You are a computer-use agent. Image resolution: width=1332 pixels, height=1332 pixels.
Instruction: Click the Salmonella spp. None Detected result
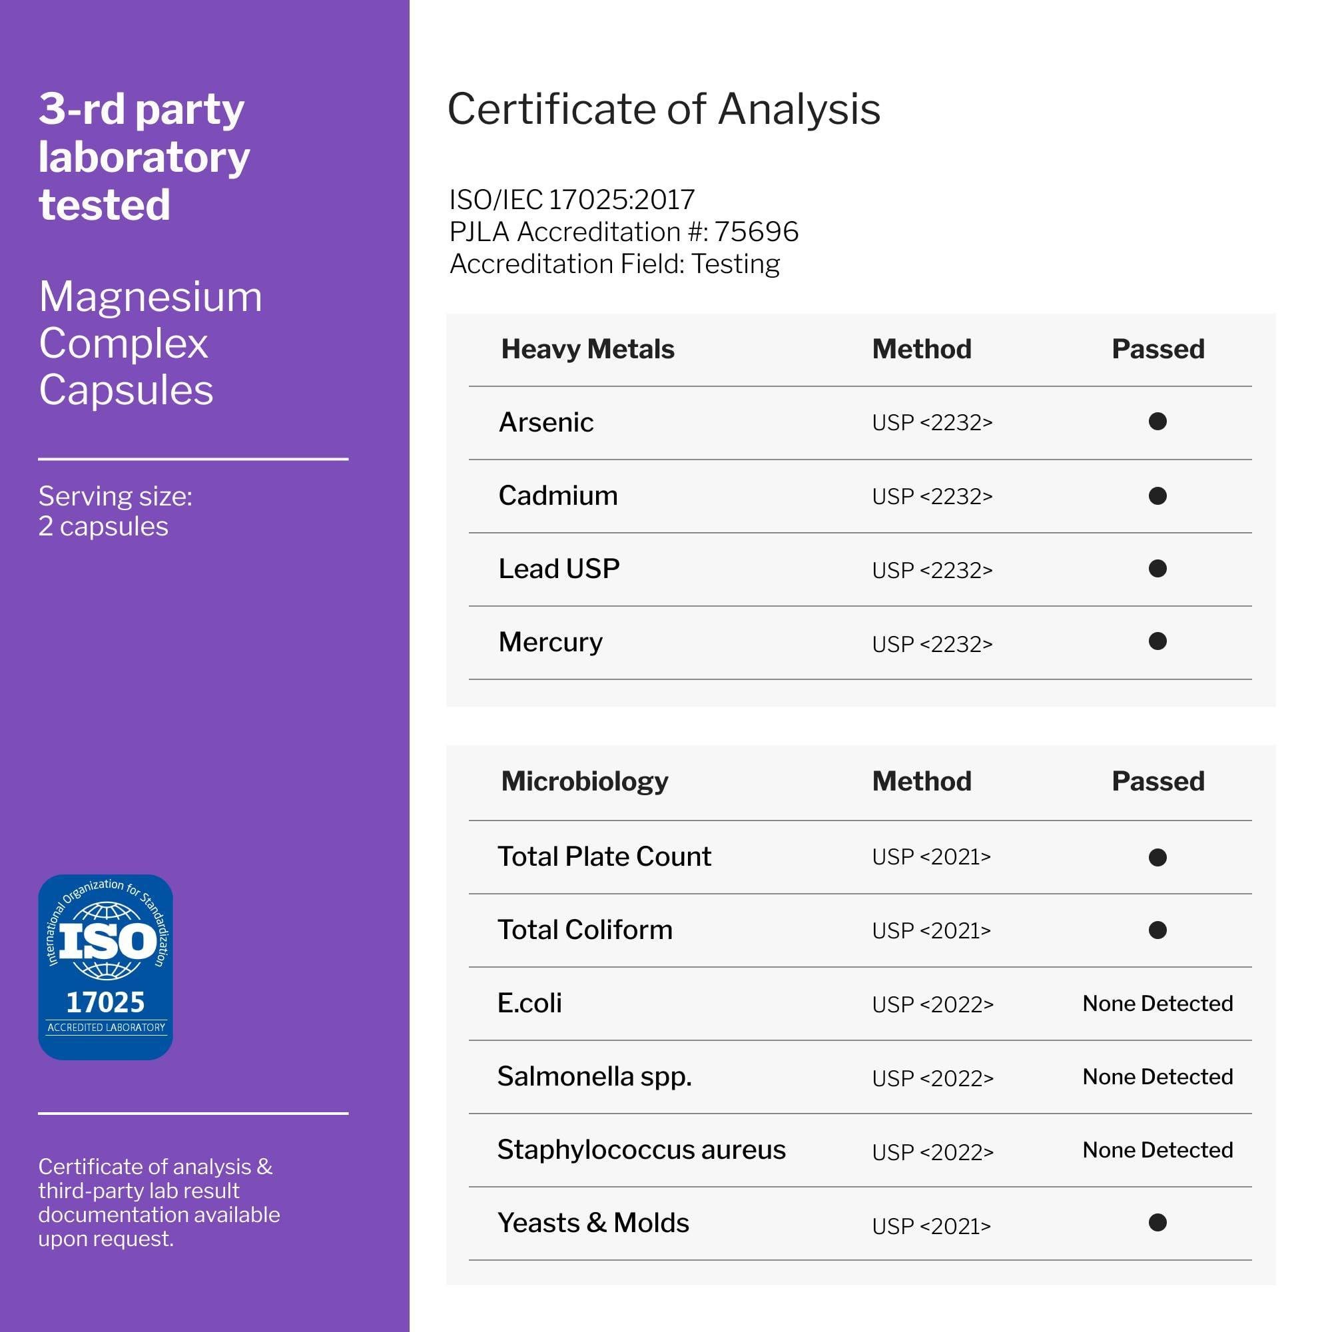[x=1158, y=1076]
